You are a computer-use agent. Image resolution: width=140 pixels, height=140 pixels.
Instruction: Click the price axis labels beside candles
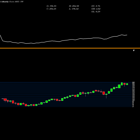click(133, 94)
